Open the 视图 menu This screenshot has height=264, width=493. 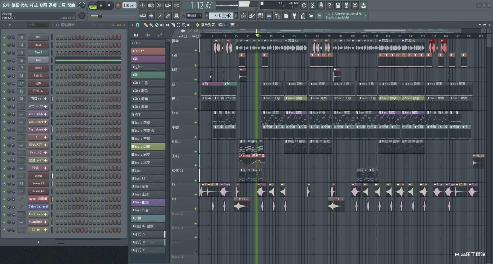(43, 5)
